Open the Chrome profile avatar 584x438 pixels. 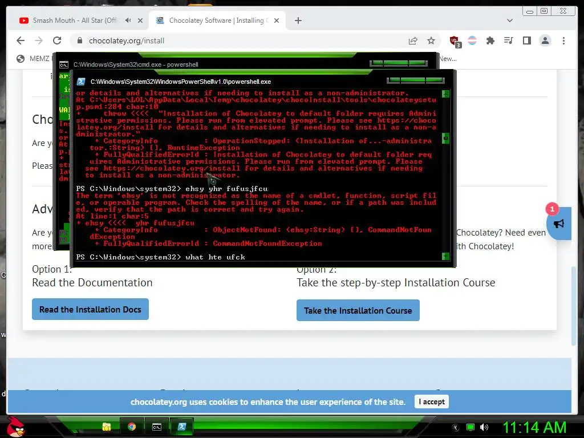pos(545,40)
